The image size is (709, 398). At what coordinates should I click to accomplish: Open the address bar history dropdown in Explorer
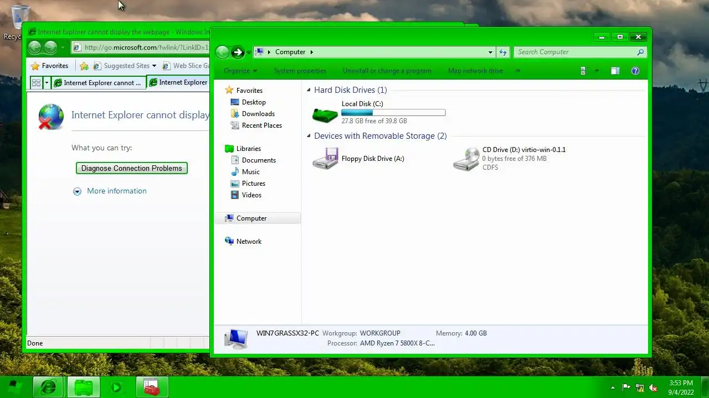click(490, 52)
